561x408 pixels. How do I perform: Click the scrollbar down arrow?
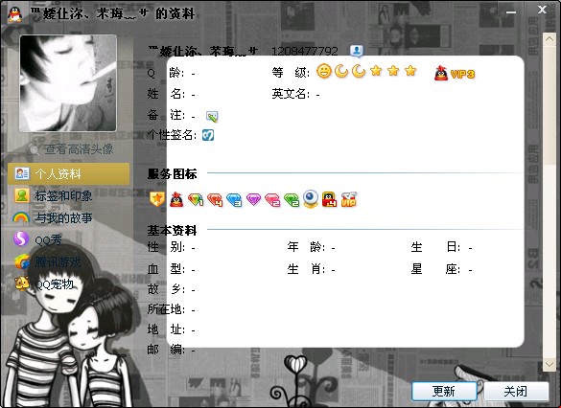(x=549, y=364)
